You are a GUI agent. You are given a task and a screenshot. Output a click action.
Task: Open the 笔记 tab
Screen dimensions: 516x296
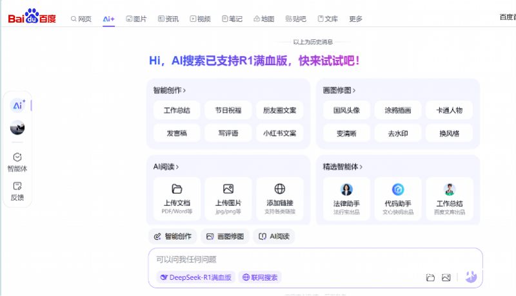pyautogui.click(x=232, y=19)
